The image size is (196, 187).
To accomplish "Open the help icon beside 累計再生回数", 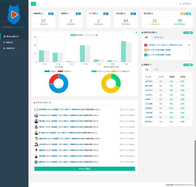I will pyautogui.click(x=156, y=32).
